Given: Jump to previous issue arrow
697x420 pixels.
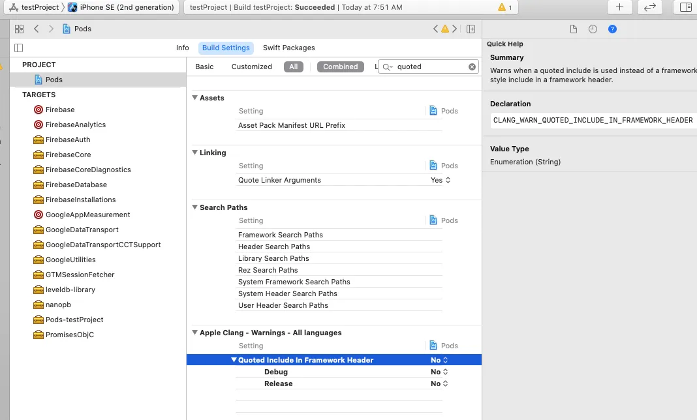Looking at the screenshot, I should click(436, 29).
